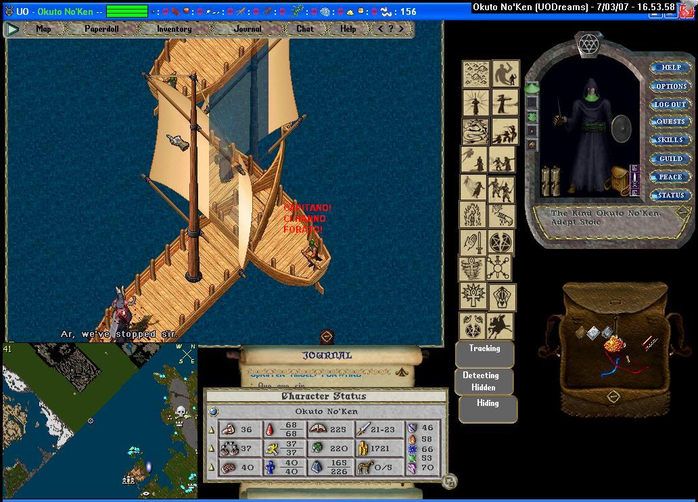This screenshot has height=502, width=698.
Task: Cast the ghost behind figure spell icon
Action: pyautogui.click(x=473, y=187)
